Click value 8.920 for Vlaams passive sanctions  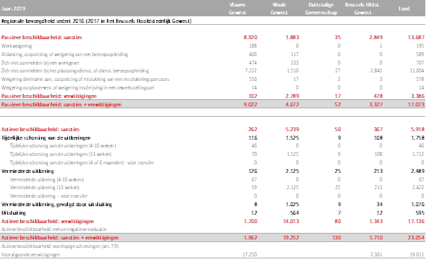pyautogui.click(x=250, y=37)
